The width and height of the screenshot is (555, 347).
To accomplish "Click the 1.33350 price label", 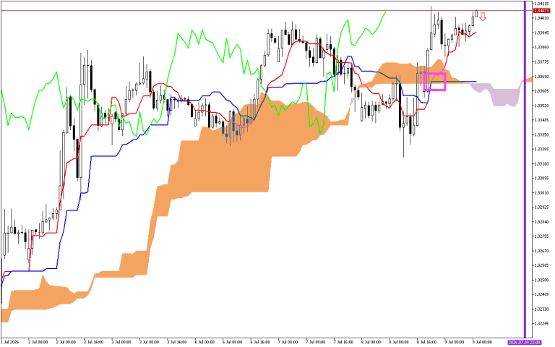I will (x=541, y=134).
